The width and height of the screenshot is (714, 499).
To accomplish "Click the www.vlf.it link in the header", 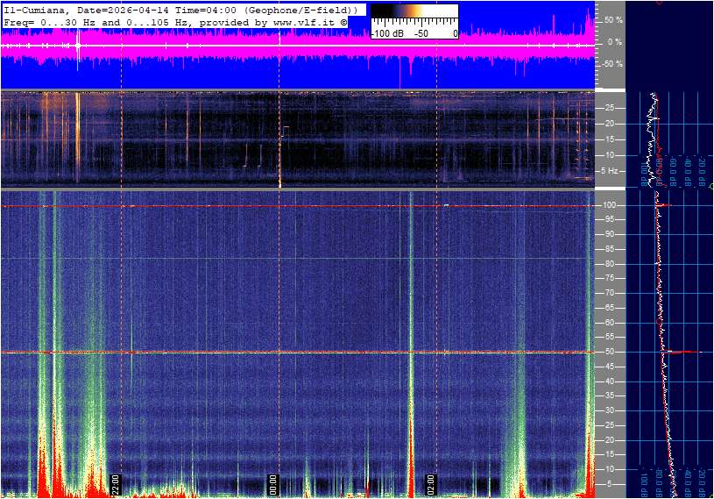I will pos(304,22).
